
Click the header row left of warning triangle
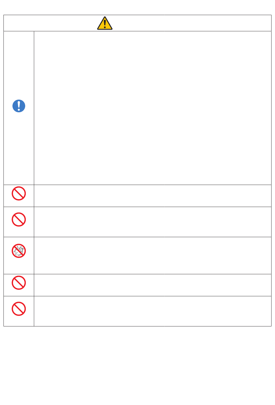click(x=50, y=23)
